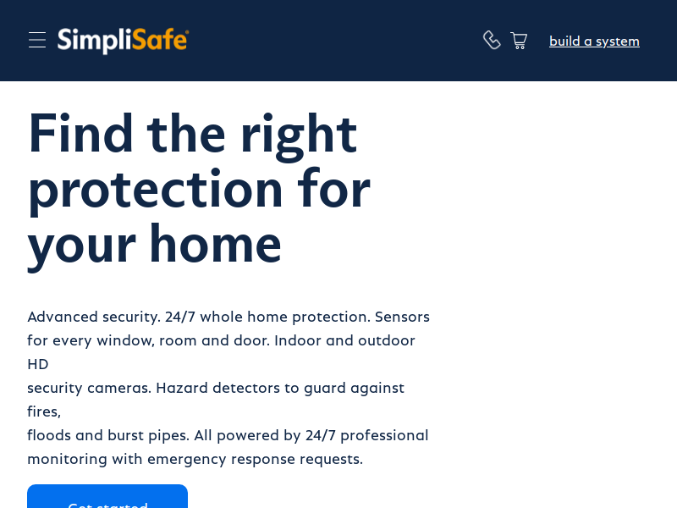677x508 pixels.
Task: Click the 'Advanced security.' text in paragraph
Action: click(94, 317)
